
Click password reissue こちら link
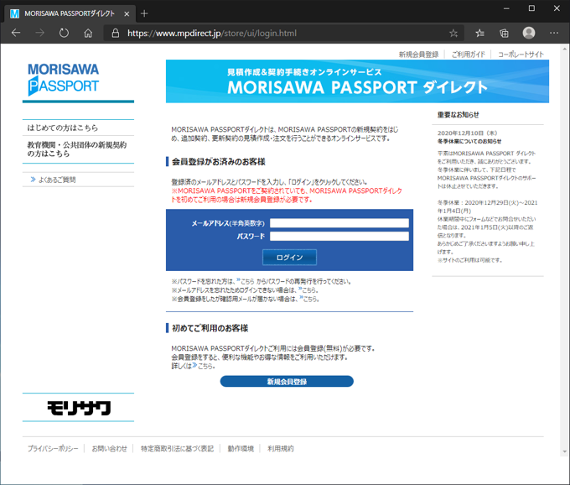[246, 281]
